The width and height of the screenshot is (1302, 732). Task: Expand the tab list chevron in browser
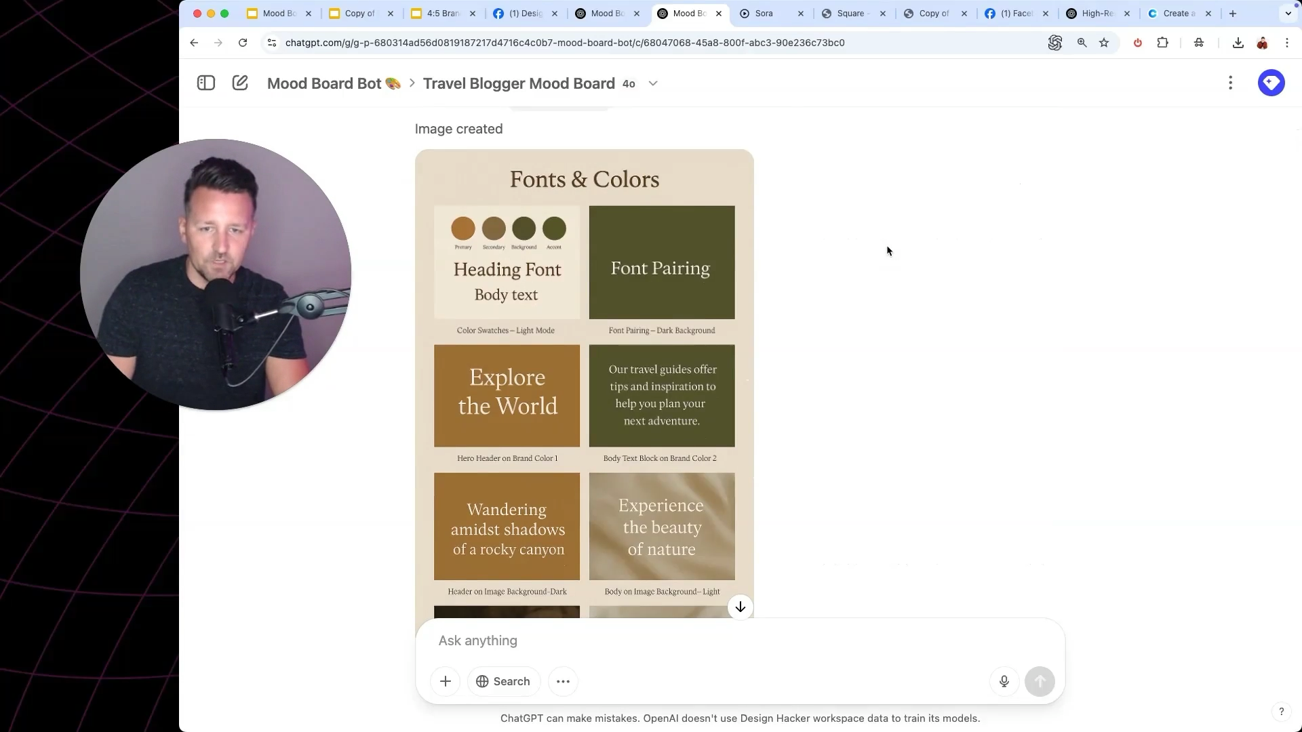pyautogui.click(x=1288, y=14)
